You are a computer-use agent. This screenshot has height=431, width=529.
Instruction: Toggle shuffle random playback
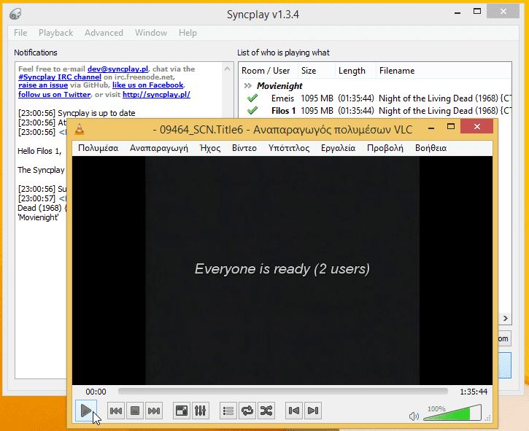[x=266, y=411]
